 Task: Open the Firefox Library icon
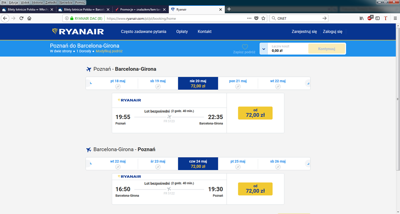361,18
